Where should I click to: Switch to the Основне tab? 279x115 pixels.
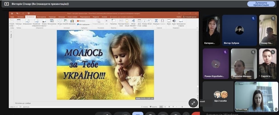(x=21, y=17)
